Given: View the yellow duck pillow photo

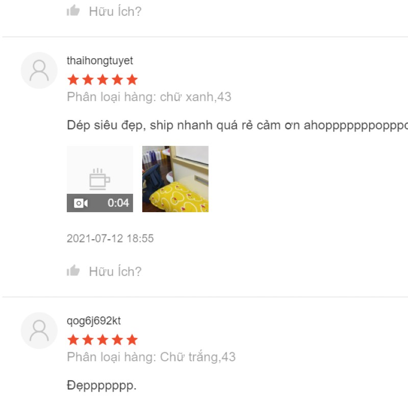Looking at the screenshot, I should [x=175, y=179].
